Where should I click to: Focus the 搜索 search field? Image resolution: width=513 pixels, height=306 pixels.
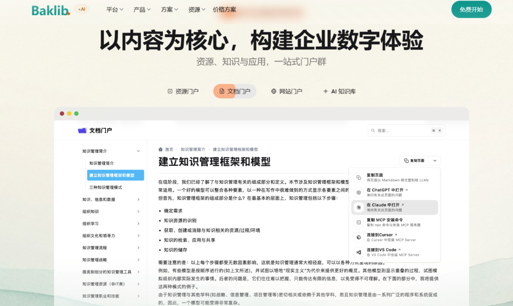pyautogui.click(x=406, y=130)
